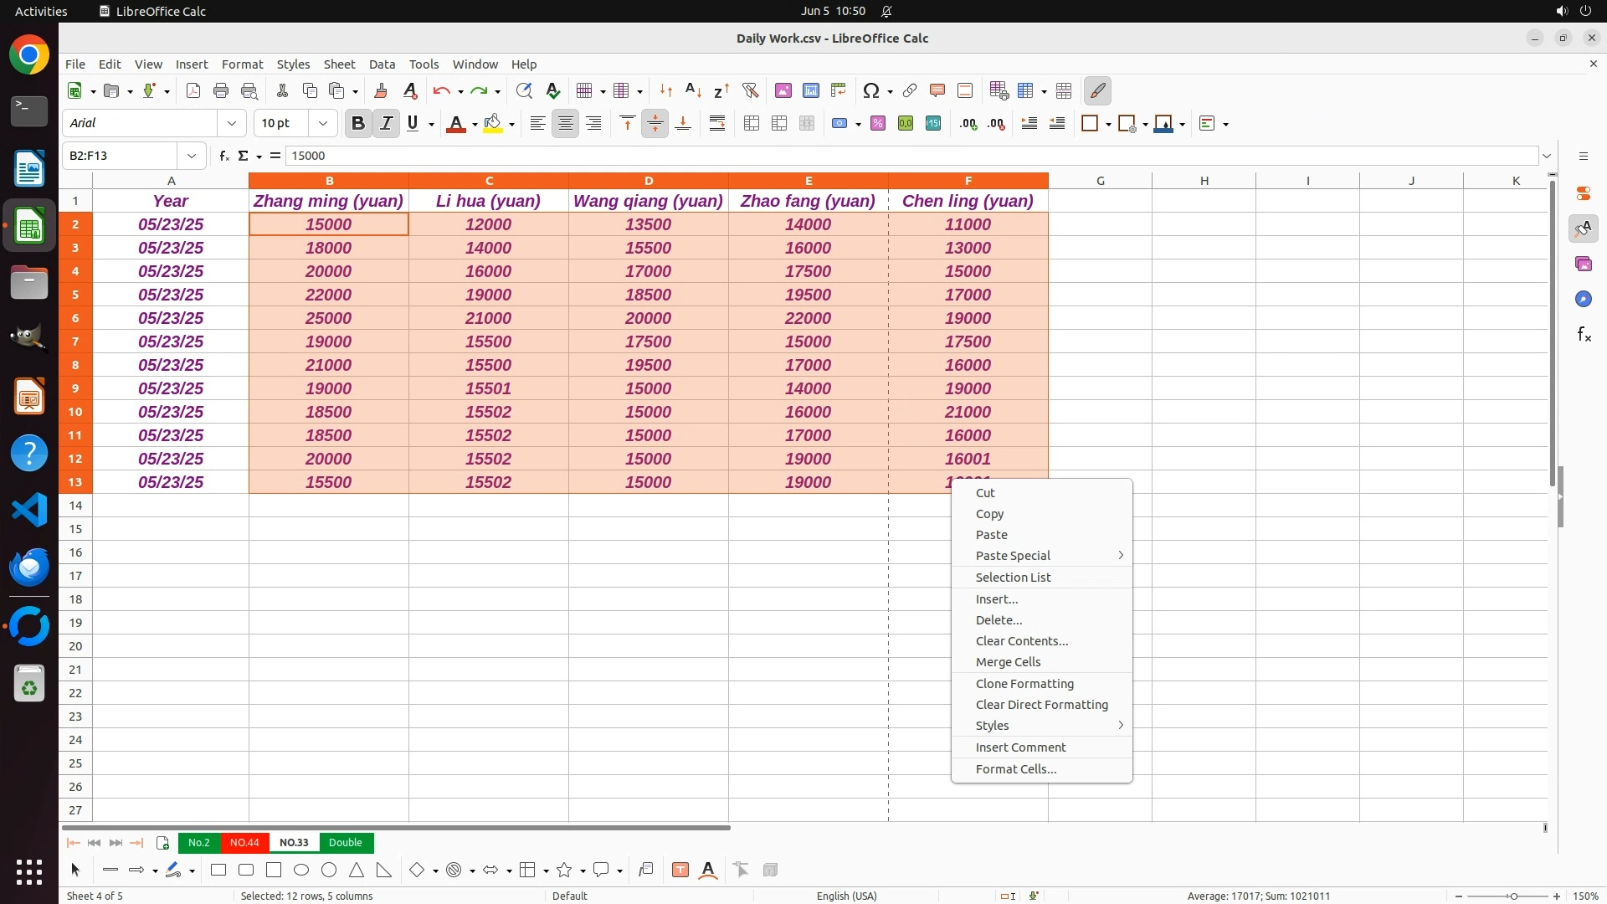The width and height of the screenshot is (1607, 904).
Task: Expand the font name dropdown
Action: (x=232, y=124)
